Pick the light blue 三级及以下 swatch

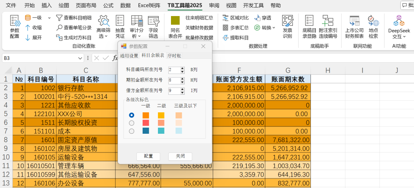point(179,131)
